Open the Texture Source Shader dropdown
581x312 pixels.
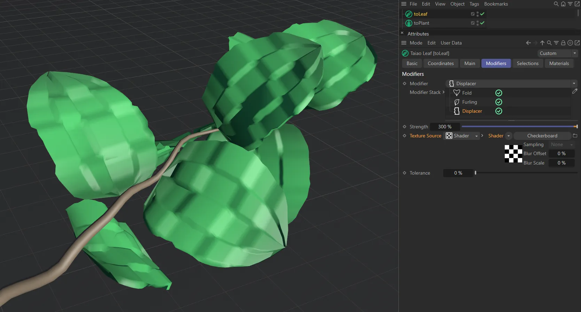[x=463, y=136]
